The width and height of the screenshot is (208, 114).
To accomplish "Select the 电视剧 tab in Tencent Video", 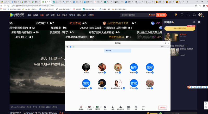I will pyautogui.click(x=35, y=15).
